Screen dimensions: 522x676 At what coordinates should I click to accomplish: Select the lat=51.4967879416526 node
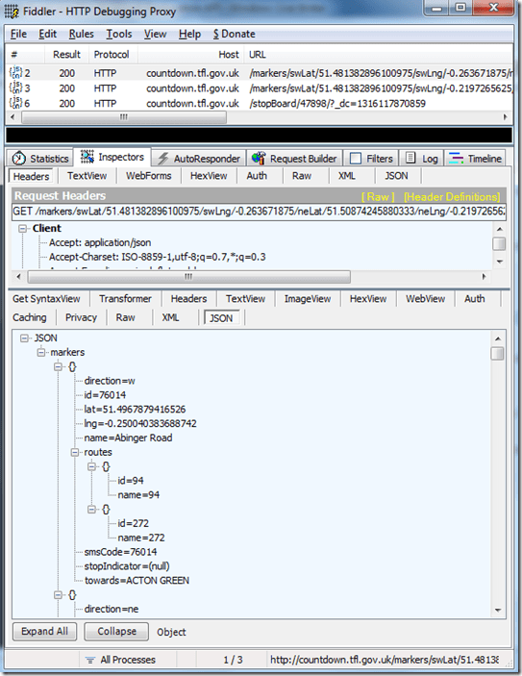[x=135, y=410]
